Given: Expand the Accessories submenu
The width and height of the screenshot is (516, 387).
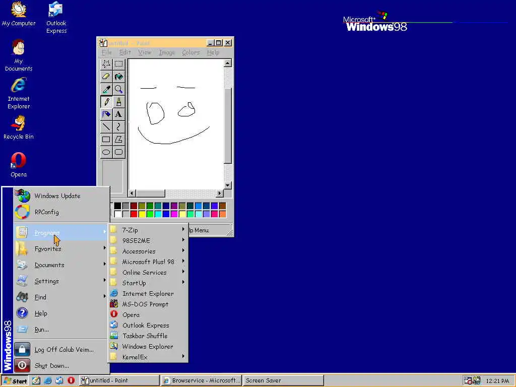Looking at the screenshot, I should (148, 251).
